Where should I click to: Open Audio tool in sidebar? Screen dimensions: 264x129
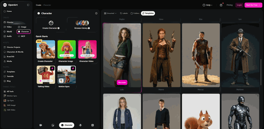(8, 36)
